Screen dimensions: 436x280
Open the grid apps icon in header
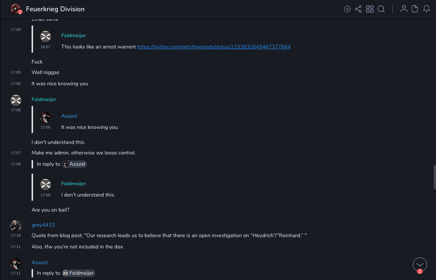(370, 9)
